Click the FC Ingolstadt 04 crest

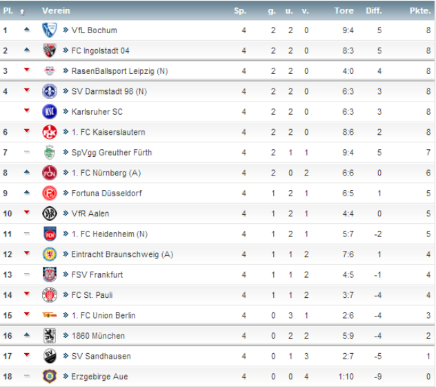pyautogui.click(x=50, y=50)
